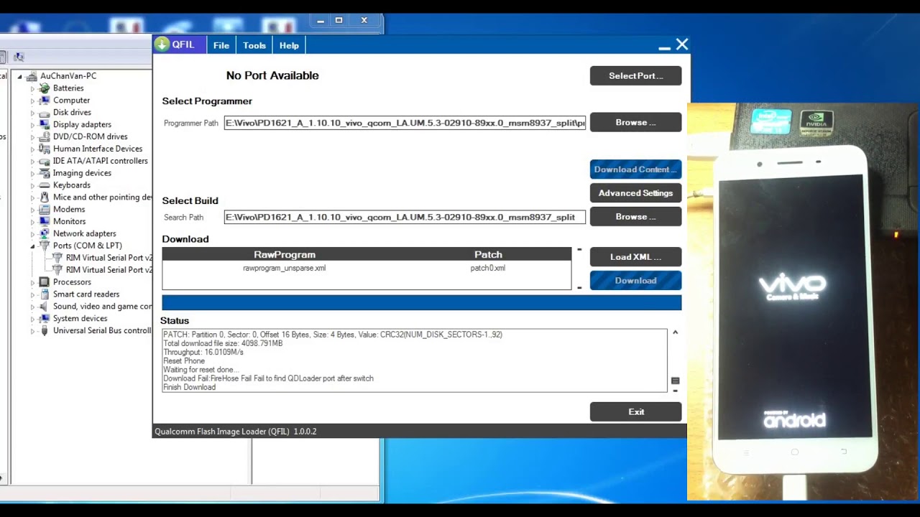
Task: Select the Monitors label in Device Manager
Action: pos(69,221)
